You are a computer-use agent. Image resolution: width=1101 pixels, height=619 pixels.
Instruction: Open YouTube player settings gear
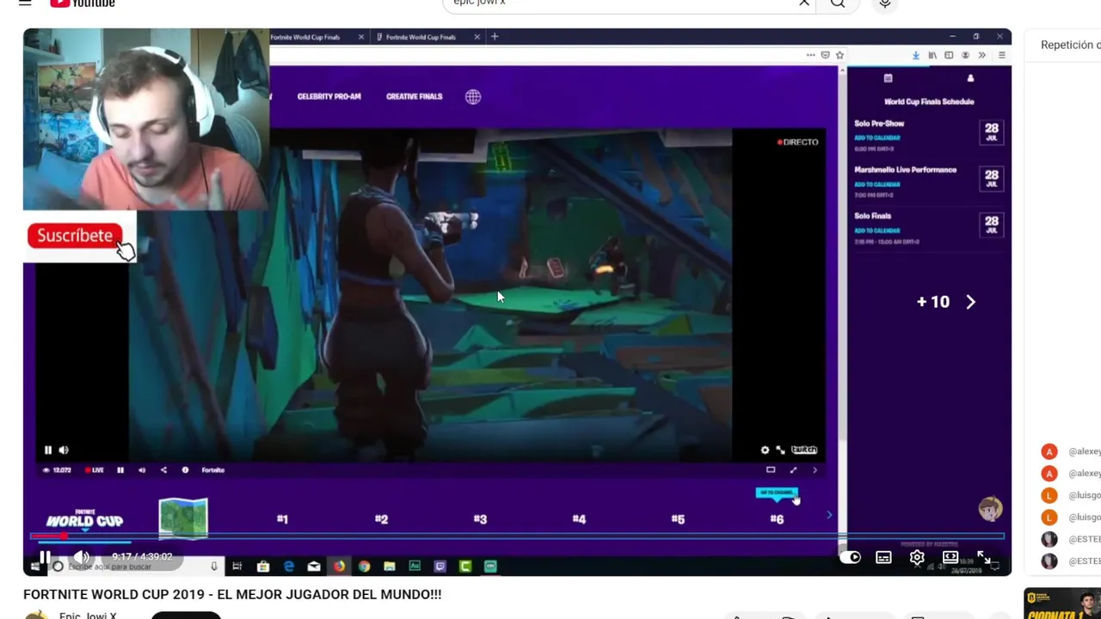[917, 557]
